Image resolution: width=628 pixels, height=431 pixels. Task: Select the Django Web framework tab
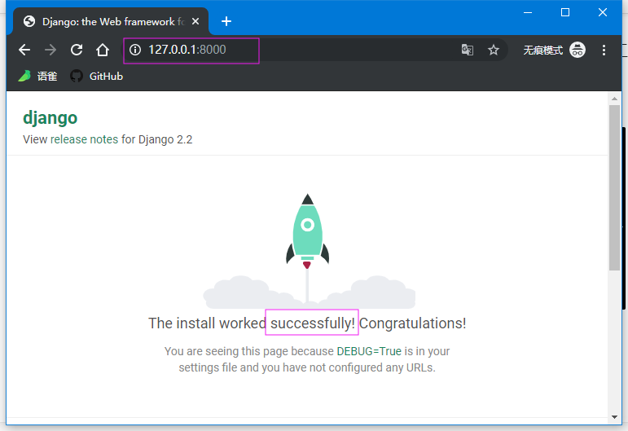pos(111,21)
